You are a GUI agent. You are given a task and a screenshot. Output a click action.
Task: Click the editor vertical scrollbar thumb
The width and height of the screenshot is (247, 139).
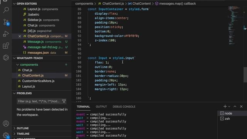pos(245,75)
